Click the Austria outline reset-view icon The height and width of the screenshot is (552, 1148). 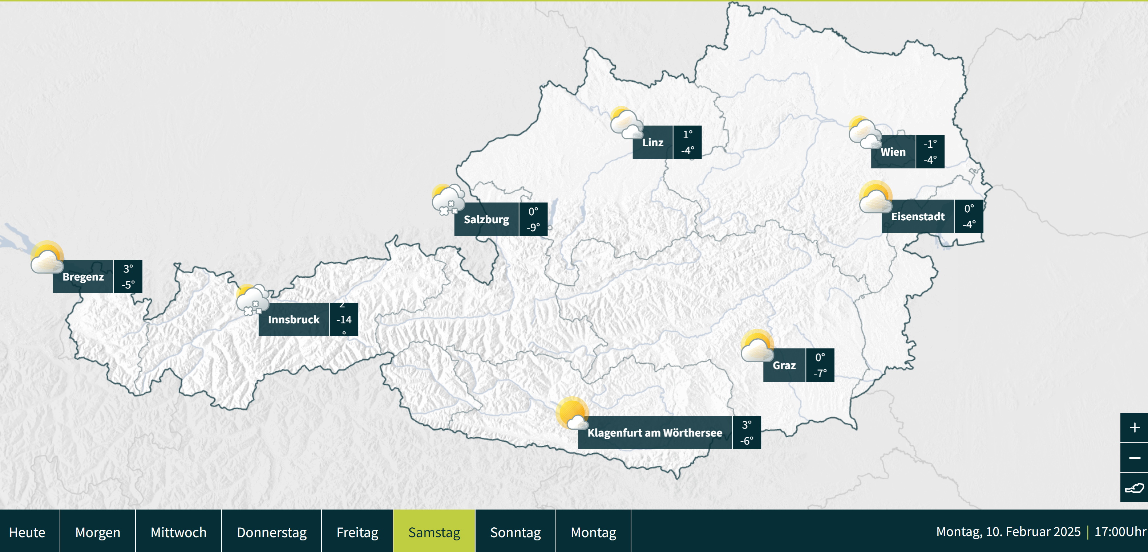1134,488
